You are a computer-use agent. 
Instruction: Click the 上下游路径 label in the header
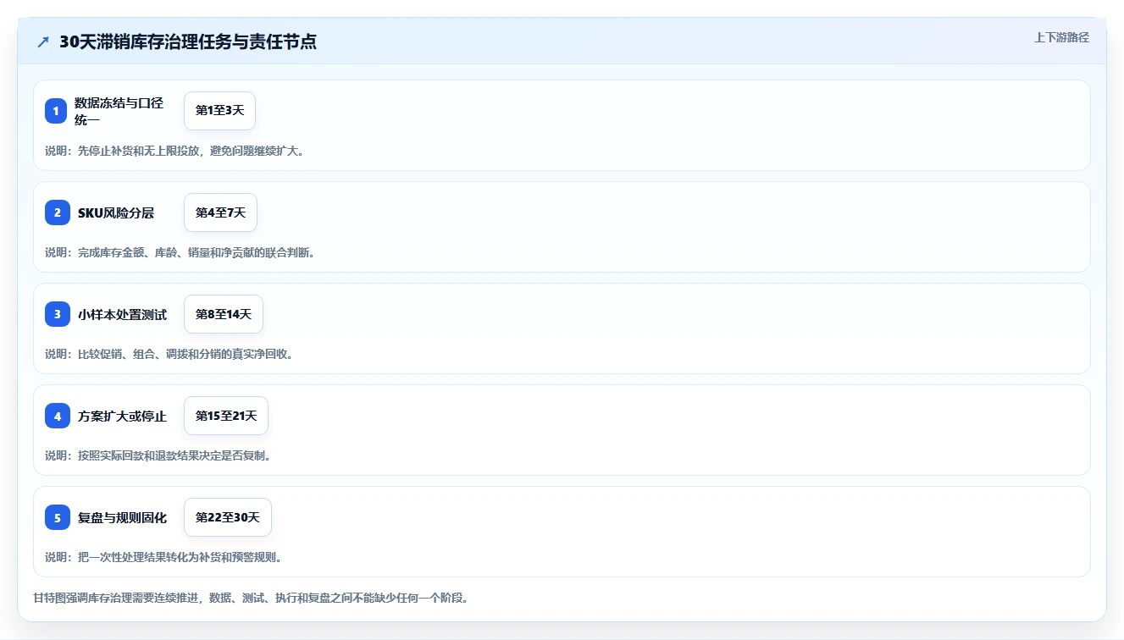[1061, 37]
